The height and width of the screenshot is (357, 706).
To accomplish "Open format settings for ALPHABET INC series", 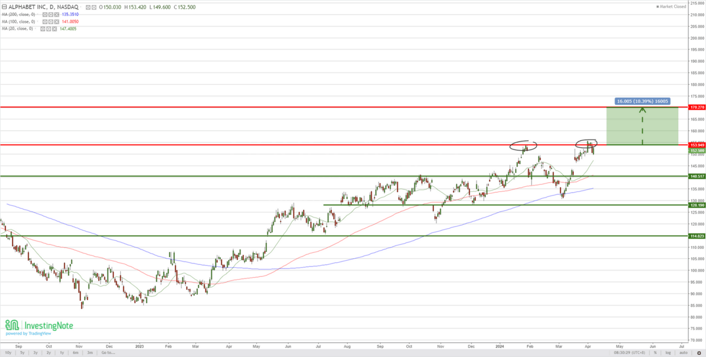I will point(94,7).
